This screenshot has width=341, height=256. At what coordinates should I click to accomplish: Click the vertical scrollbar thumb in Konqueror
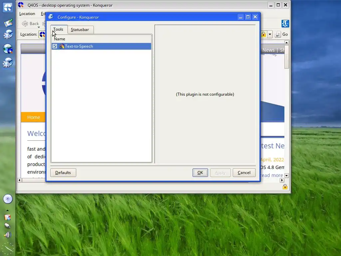287,57
